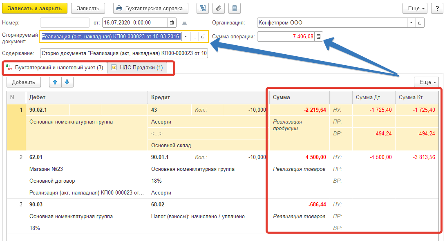Click the amount -4 500,00 in Сумма column
Viewport: 445px width, 241px height.
pos(315,157)
